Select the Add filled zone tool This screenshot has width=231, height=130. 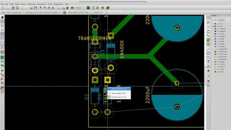click(x=208, y=40)
